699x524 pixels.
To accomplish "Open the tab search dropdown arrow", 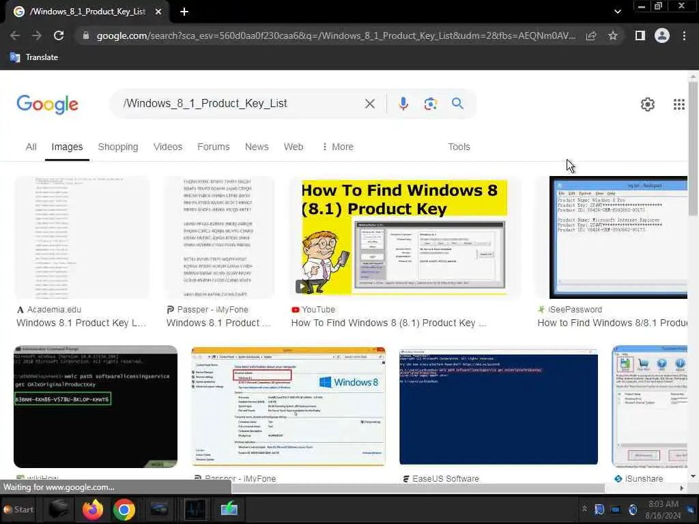I will (617, 12).
